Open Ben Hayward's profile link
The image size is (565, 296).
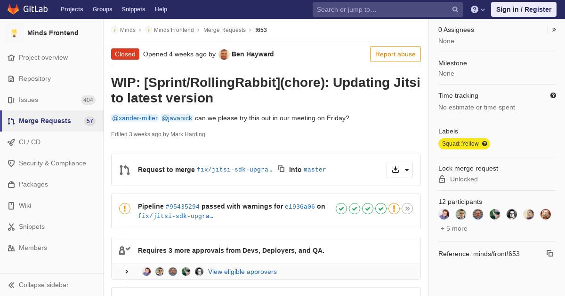(x=253, y=54)
